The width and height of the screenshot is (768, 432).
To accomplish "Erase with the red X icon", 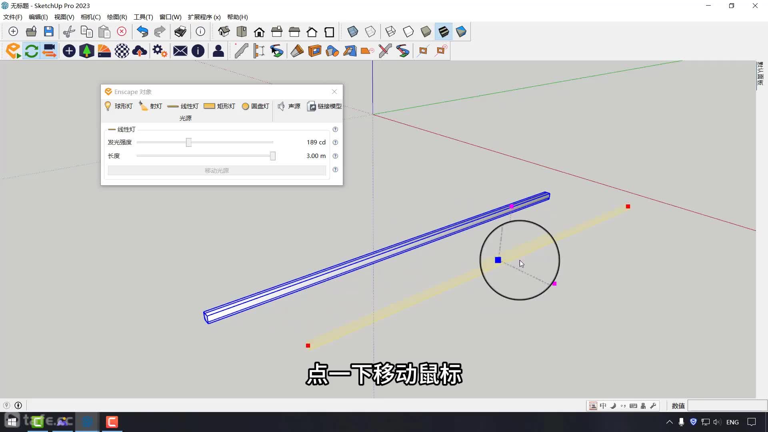I will (x=122, y=32).
